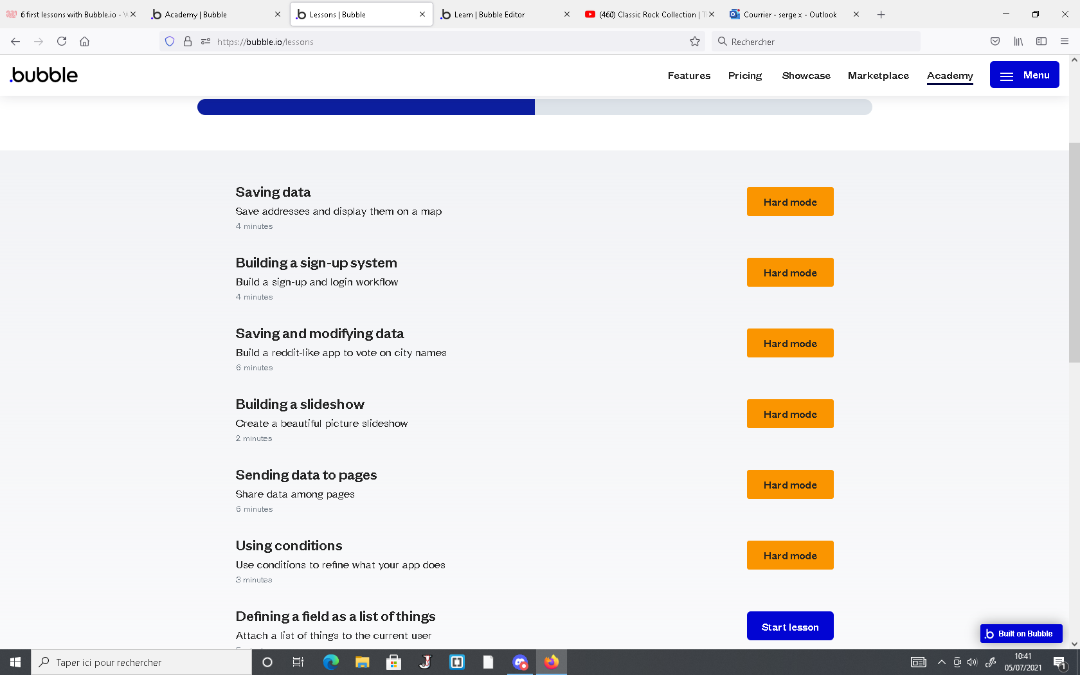Screen dimensions: 1080x675
Task: Start Hard mode for Building a slideshow
Action: click(790, 414)
